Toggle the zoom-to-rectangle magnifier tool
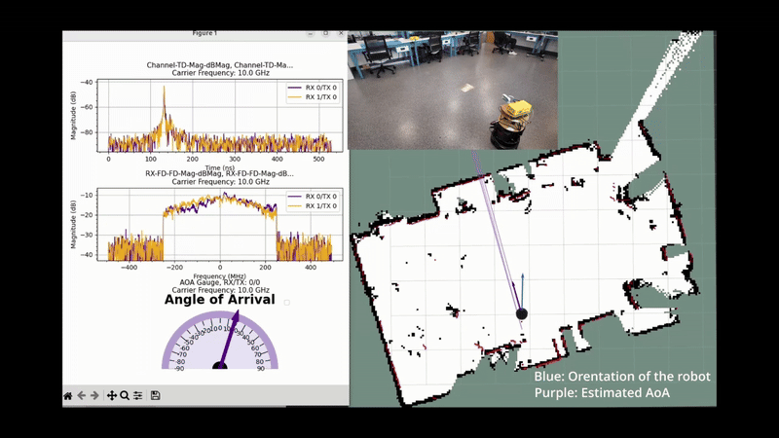779x438 pixels. pos(125,396)
